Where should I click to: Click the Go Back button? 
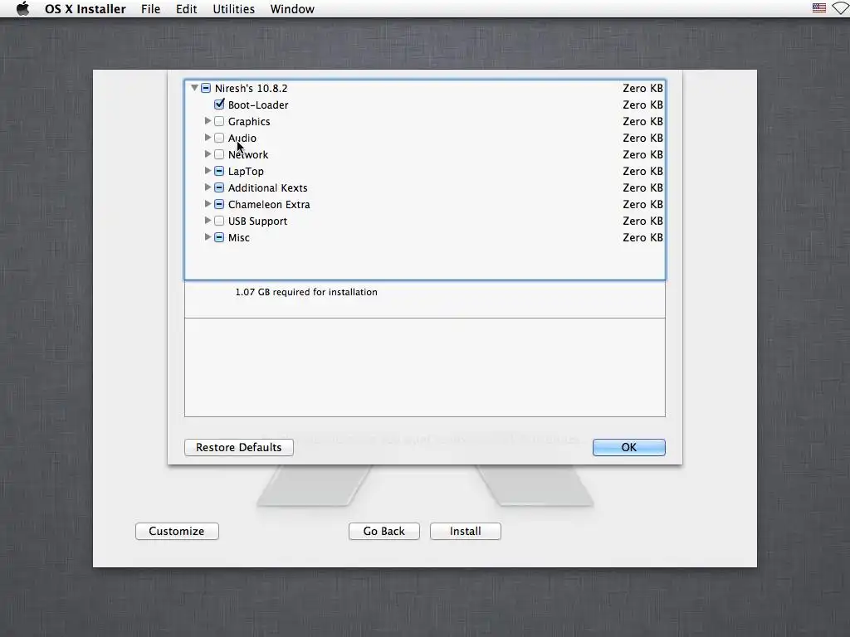pyautogui.click(x=383, y=531)
